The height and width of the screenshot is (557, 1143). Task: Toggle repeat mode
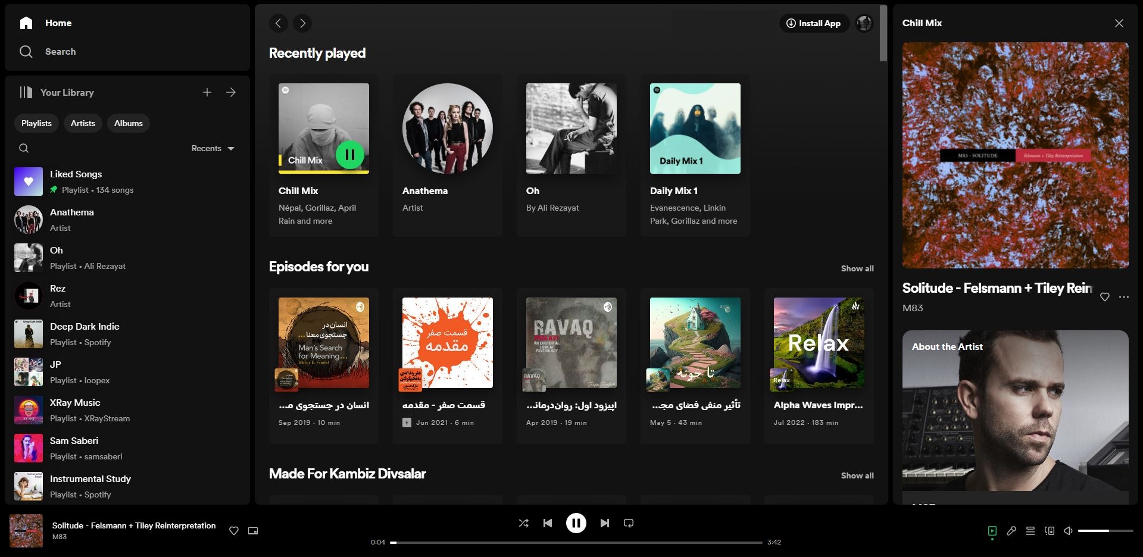click(629, 523)
